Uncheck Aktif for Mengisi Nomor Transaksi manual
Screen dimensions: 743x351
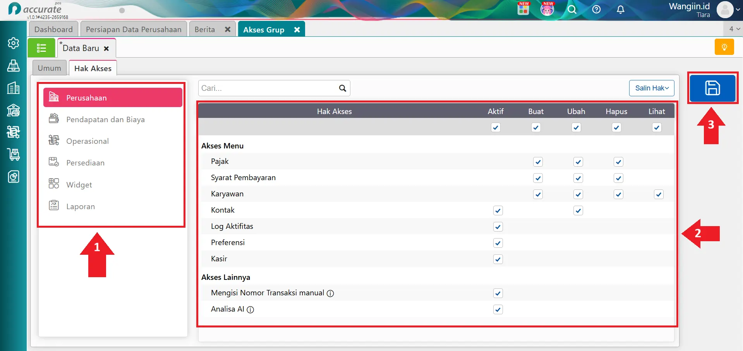click(x=498, y=293)
